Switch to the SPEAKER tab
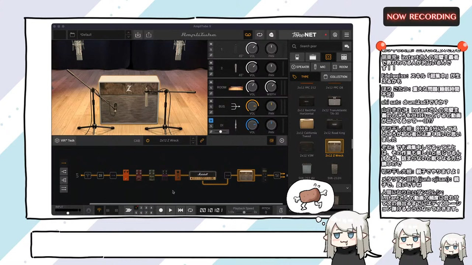The width and height of the screenshot is (472, 265). coord(300,67)
